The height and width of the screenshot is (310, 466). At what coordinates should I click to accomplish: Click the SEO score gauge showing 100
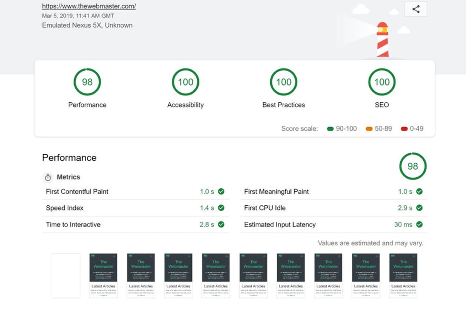pos(382,82)
